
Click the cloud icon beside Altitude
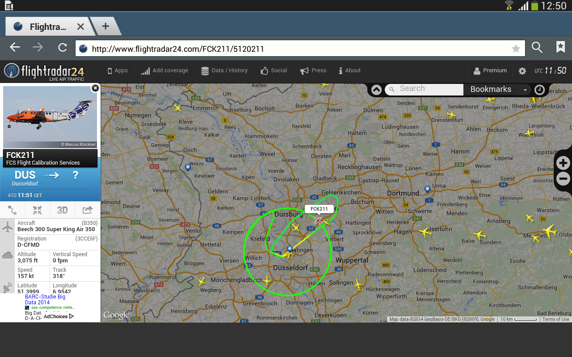[x=8, y=256]
